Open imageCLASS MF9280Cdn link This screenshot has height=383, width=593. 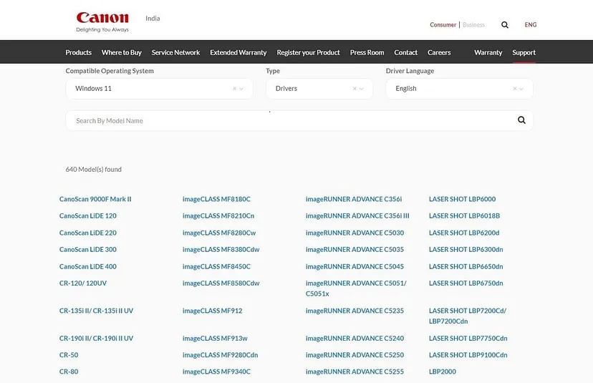tap(220, 354)
